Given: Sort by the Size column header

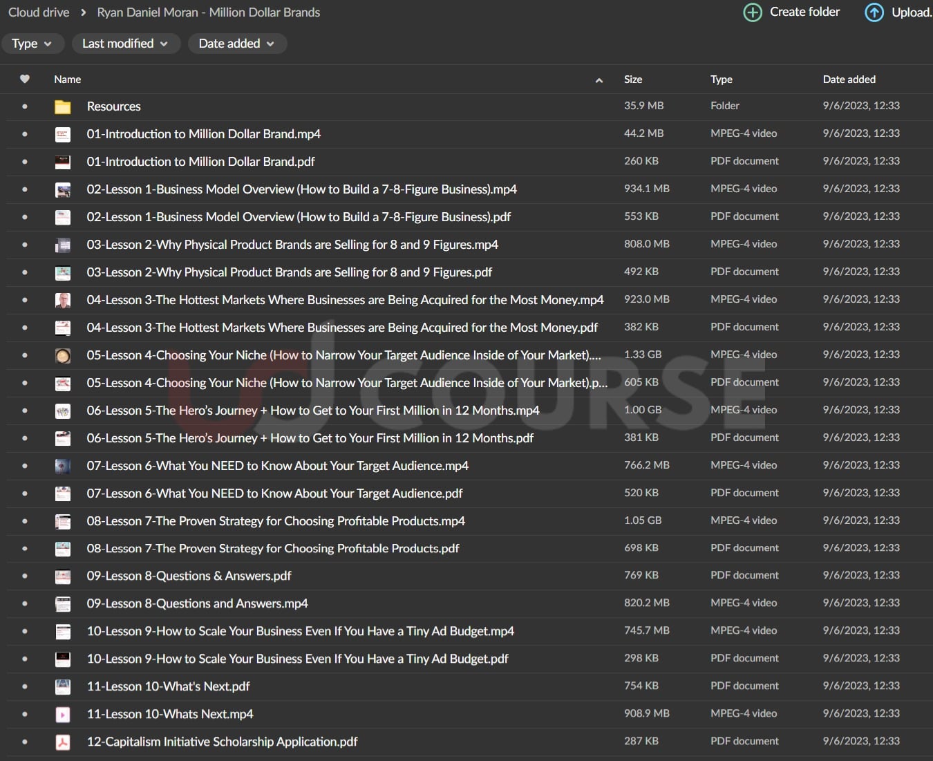Looking at the screenshot, I should [x=633, y=79].
